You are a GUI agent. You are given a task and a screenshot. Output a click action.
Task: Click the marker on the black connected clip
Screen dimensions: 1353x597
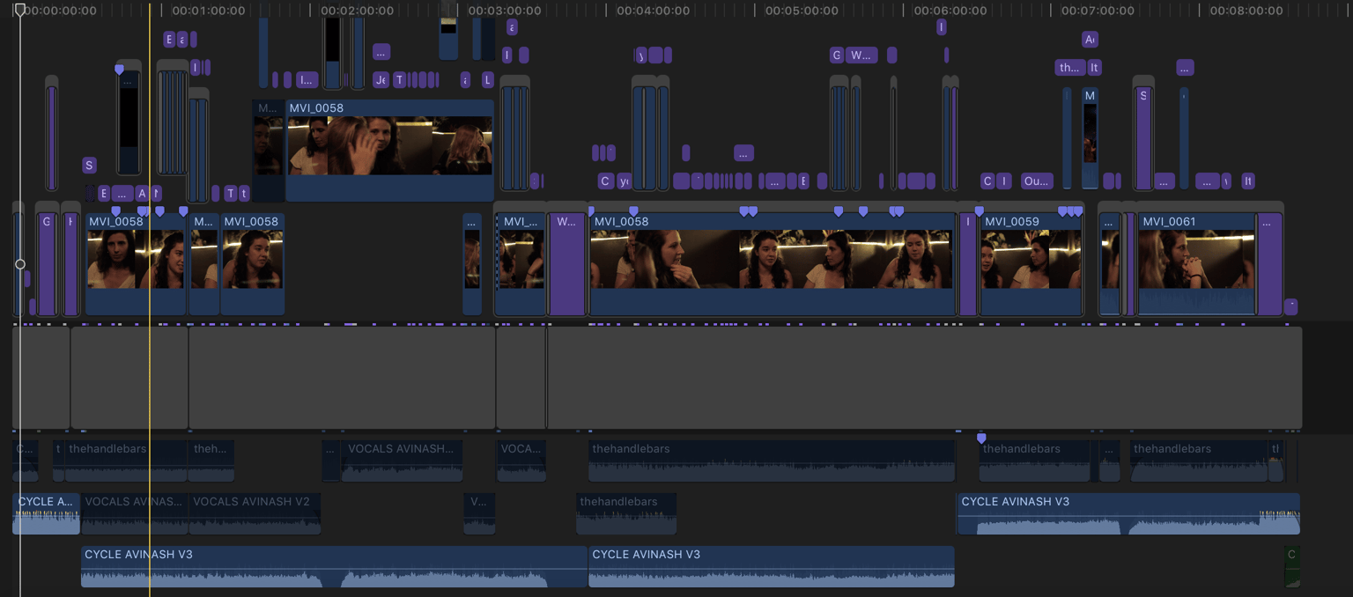click(x=119, y=70)
